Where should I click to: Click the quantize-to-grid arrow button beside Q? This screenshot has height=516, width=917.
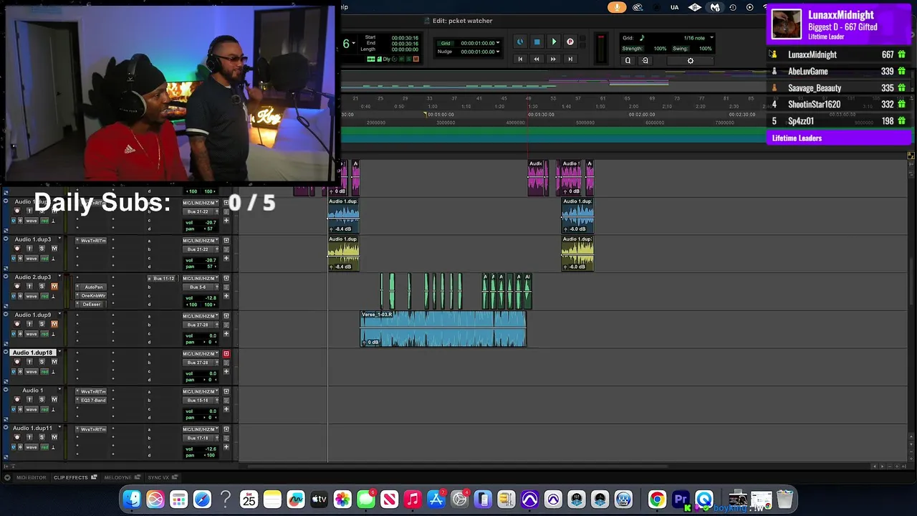(x=645, y=61)
